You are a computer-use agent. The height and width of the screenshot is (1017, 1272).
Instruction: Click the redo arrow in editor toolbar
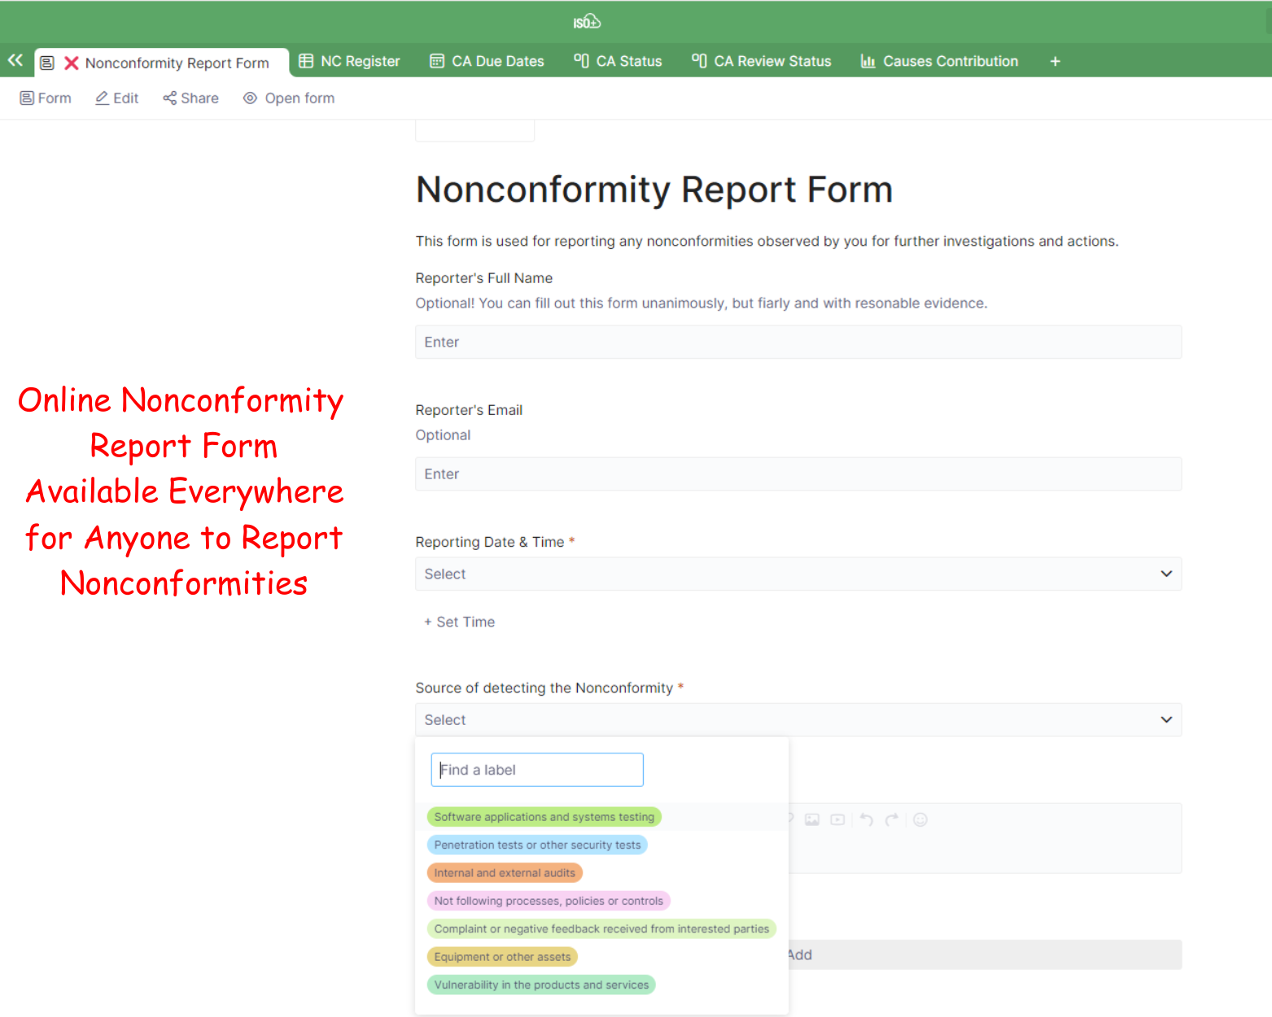coord(892,819)
